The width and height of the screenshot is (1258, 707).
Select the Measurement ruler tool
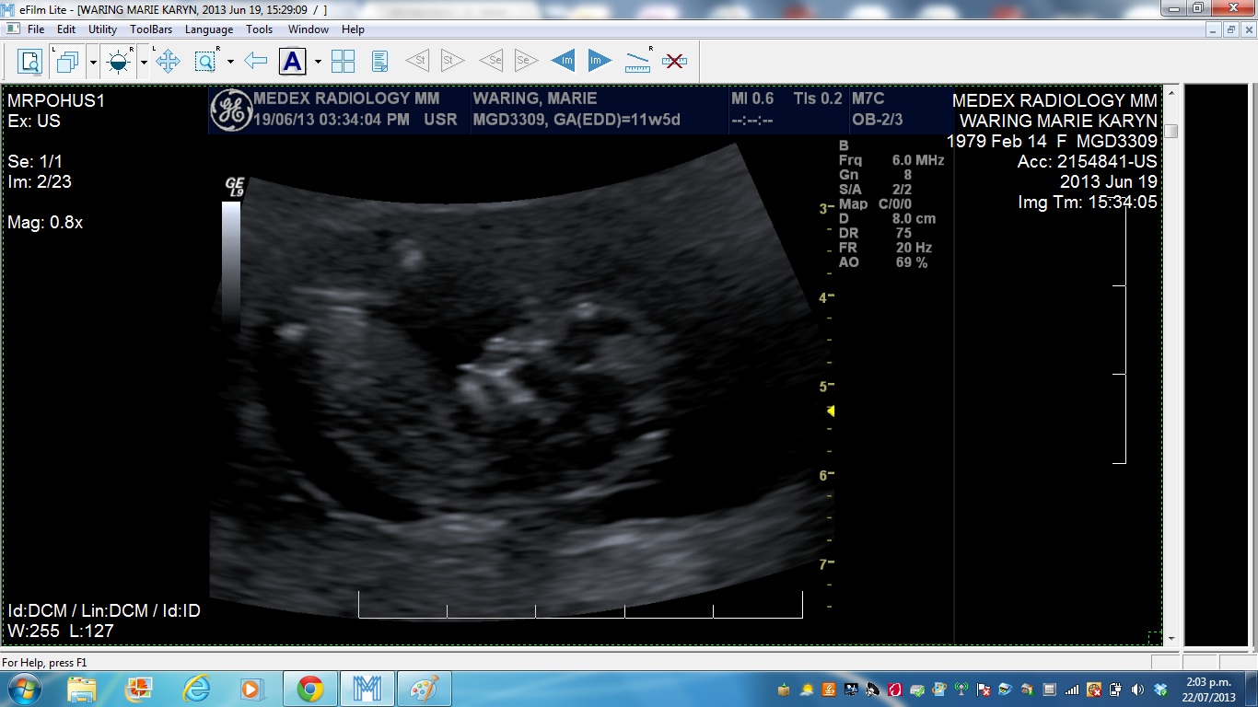[637, 62]
